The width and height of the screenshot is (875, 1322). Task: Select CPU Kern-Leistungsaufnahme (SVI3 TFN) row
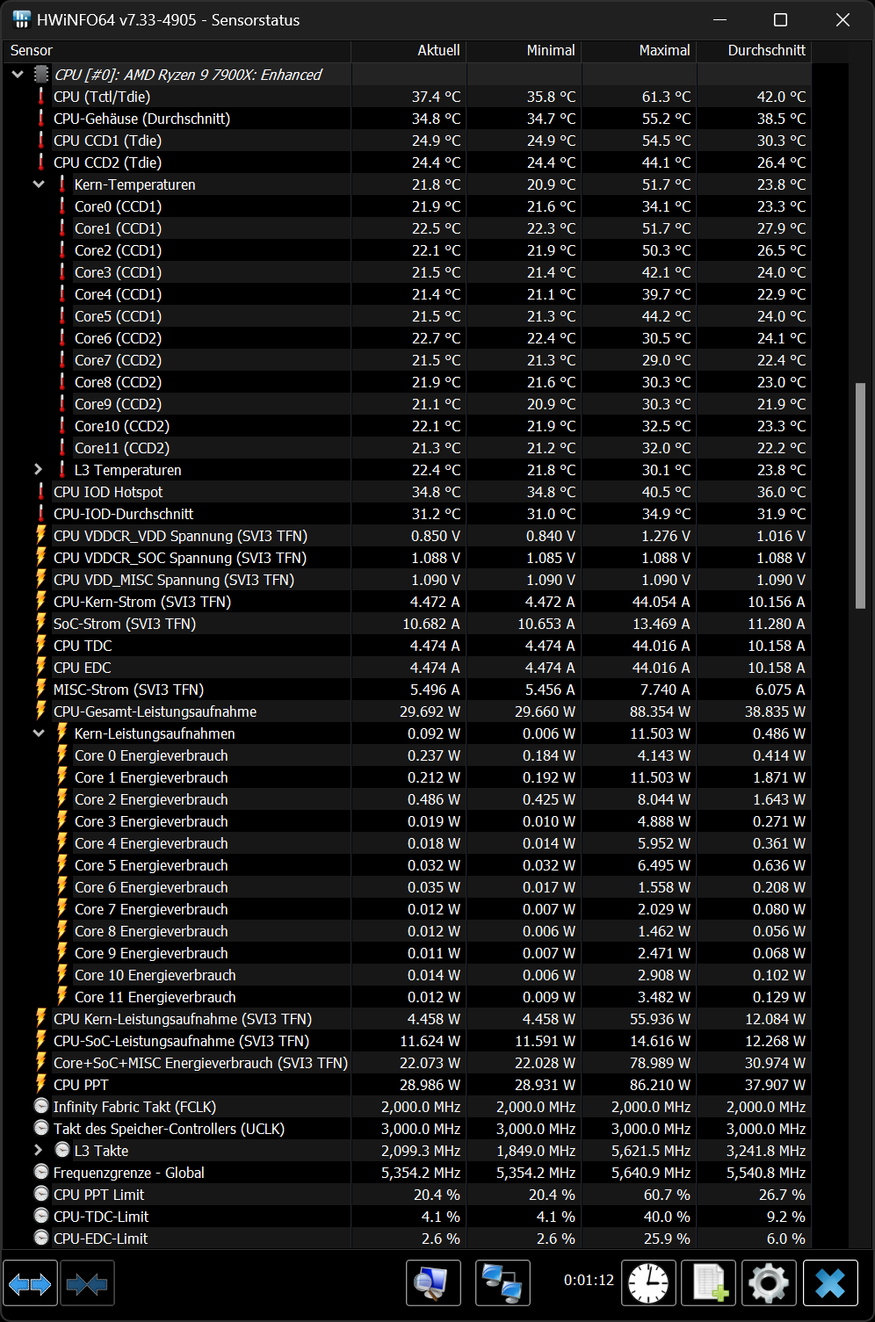tap(407, 1019)
